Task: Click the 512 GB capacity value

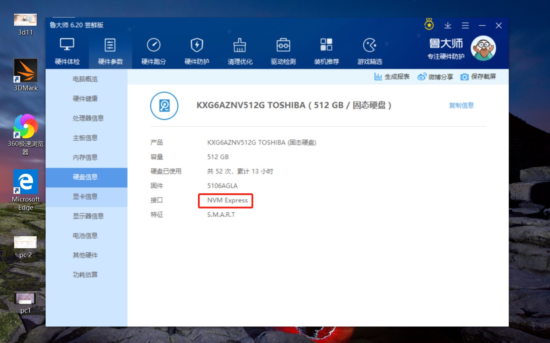Action: pos(218,157)
